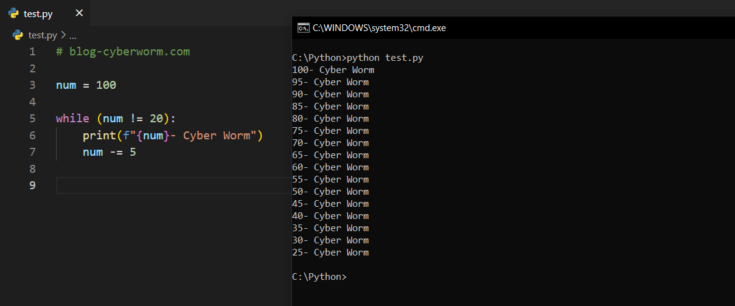The width and height of the screenshot is (735, 306).
Task: Place cursor on the while loop condition
Action: click(134, 119)
